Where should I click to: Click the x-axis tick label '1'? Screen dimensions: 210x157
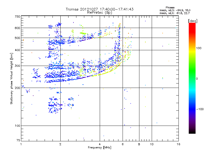point(21,144)
